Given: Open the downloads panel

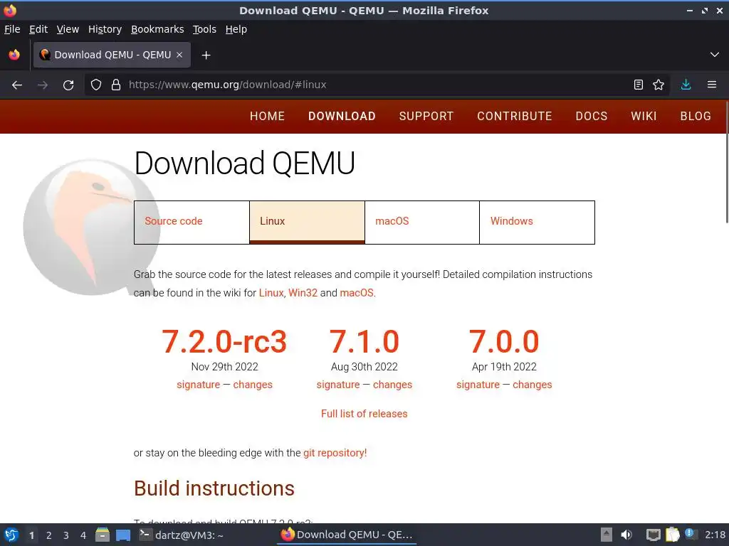Looking at the screenshot, I should coord(686,85).
